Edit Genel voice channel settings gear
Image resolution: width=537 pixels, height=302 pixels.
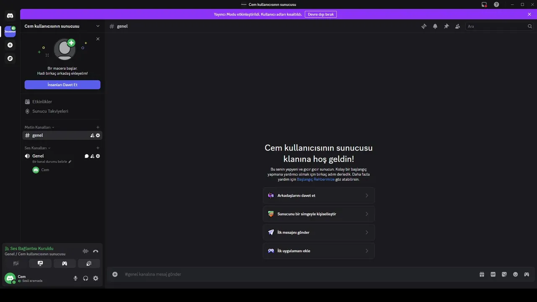[x=98, y=156]
